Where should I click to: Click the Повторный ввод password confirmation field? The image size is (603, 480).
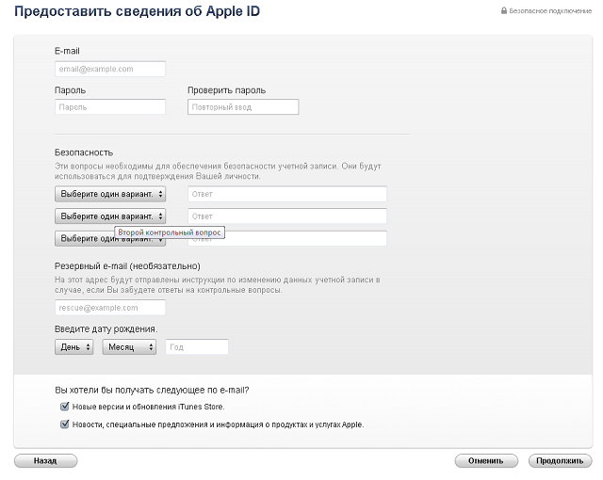click(243, 107)
